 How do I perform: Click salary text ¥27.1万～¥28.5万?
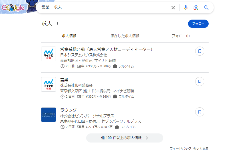[99, 127]
